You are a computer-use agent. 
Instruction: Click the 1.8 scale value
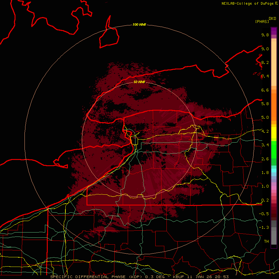coord(265,172)
